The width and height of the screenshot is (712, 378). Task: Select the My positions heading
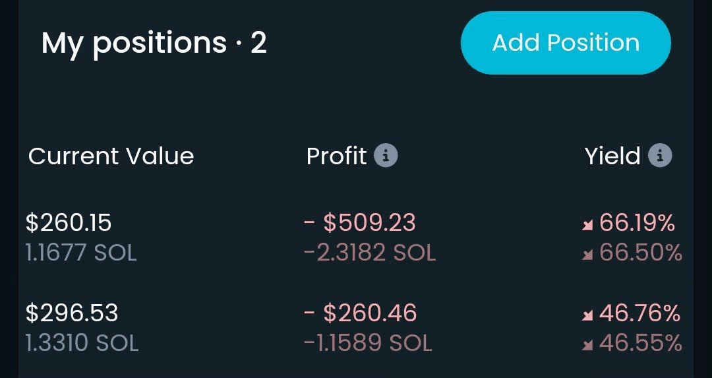click(x=154, y=44)
